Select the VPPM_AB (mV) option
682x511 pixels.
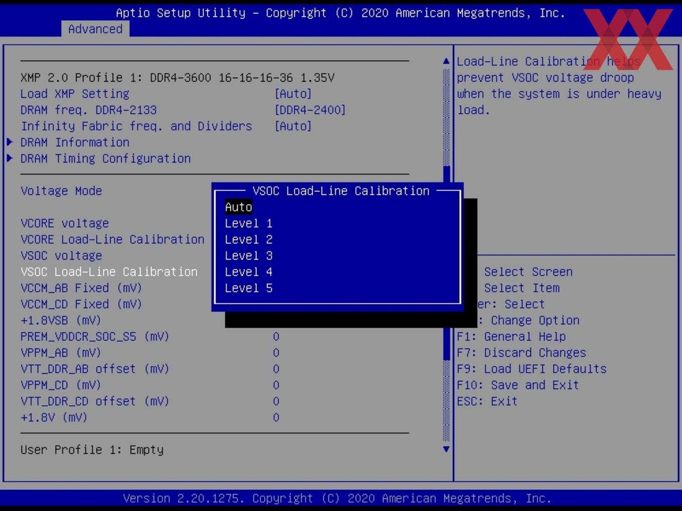click(61, 353)
